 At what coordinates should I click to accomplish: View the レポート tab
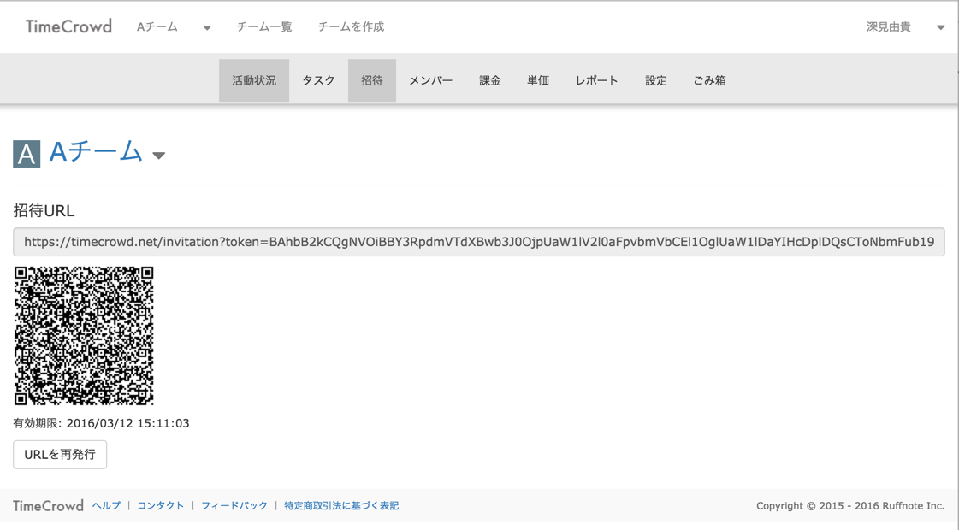596,80
